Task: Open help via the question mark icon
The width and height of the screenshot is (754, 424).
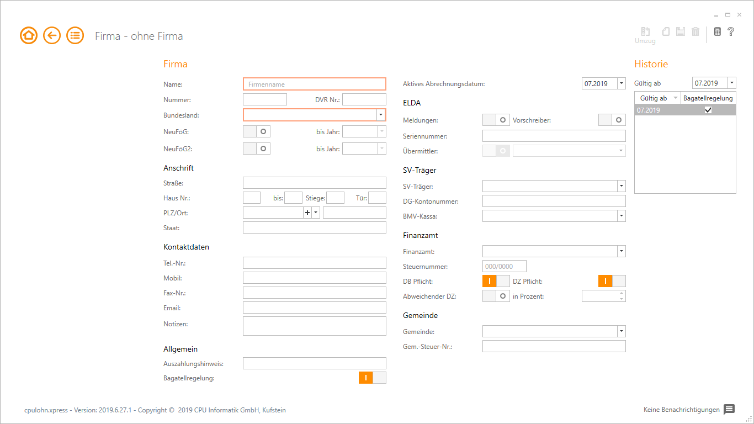Action: (x=731, y=31)
